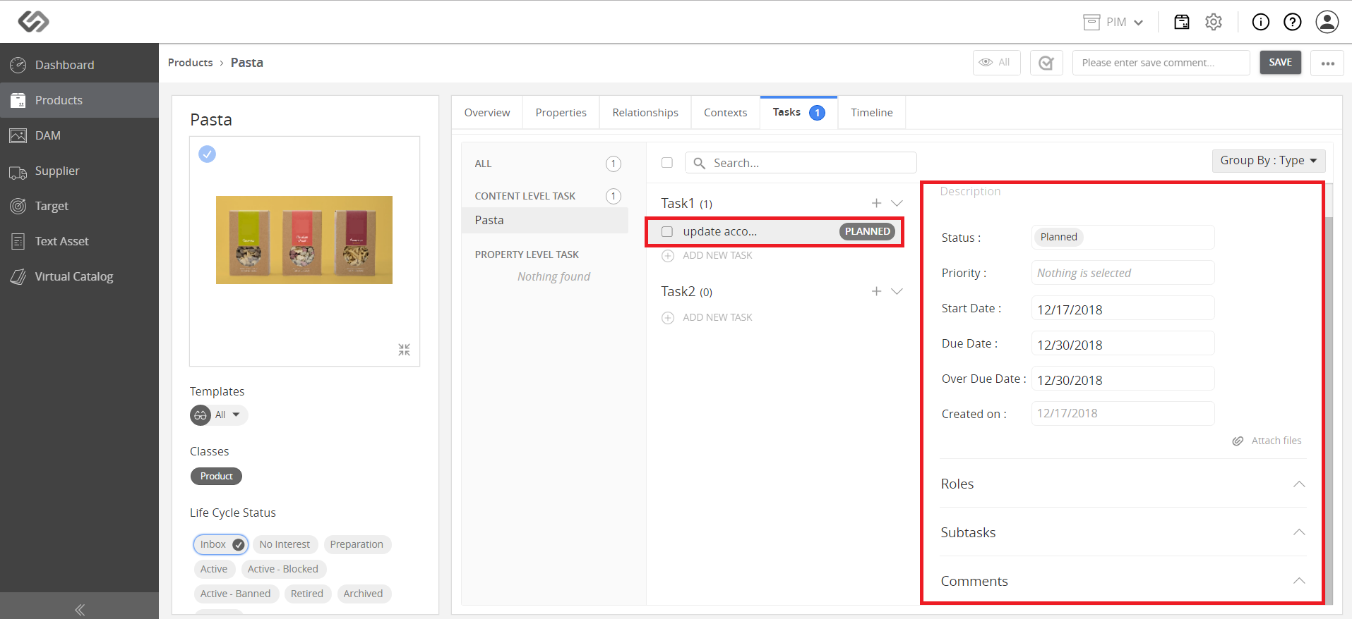Select Active - Blocked life cycle status

pyautogui.click(x=282, y=569)
